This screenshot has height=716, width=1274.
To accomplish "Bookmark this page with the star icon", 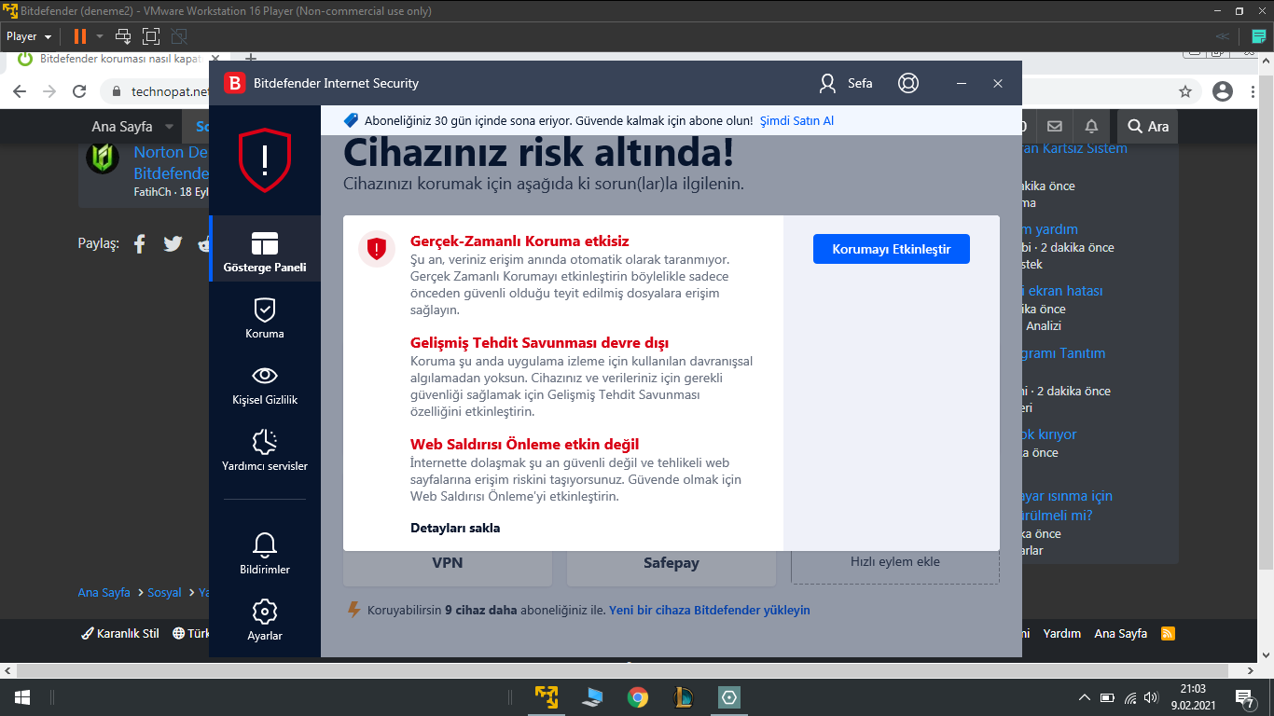I will coord(1185,91).
